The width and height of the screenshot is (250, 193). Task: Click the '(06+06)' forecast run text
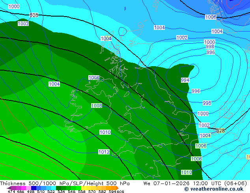pos(236,184)
